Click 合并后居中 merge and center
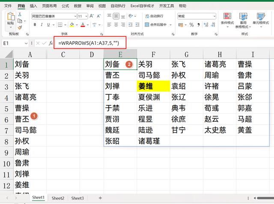The width and height of the screenshot is (274, 204). (156, 25)
